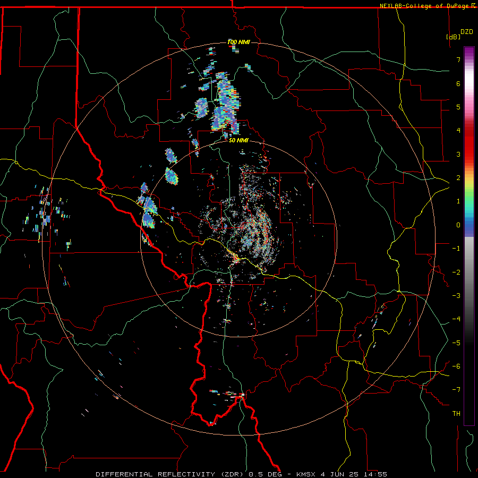Click the -4 dB scale label
Viewport: 478px width, 478px height.
456,319
